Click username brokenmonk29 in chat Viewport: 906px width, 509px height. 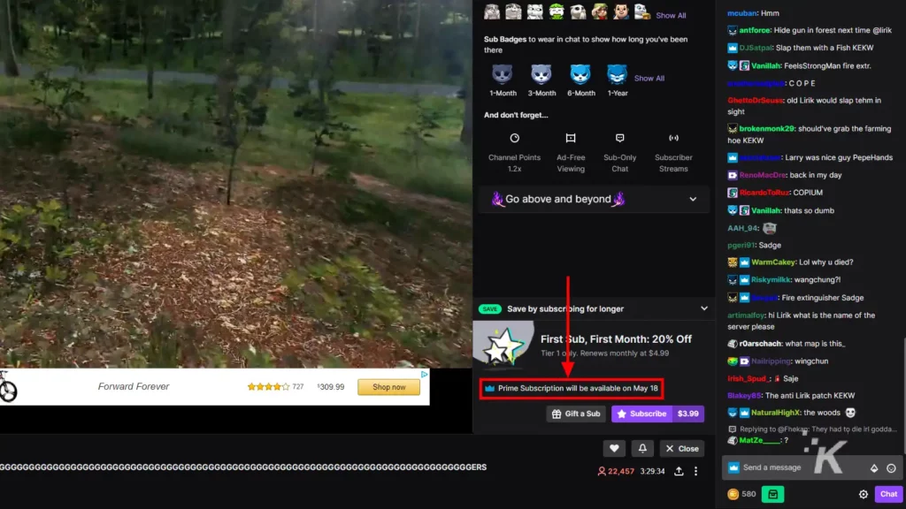click(767, 129)
